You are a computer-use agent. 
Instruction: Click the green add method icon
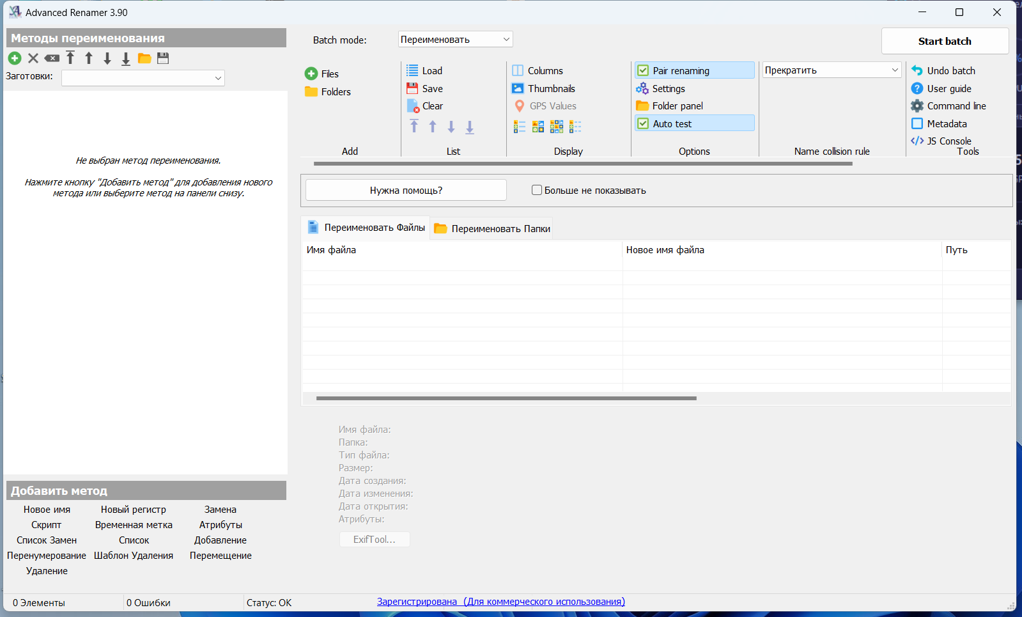(15, 58)
